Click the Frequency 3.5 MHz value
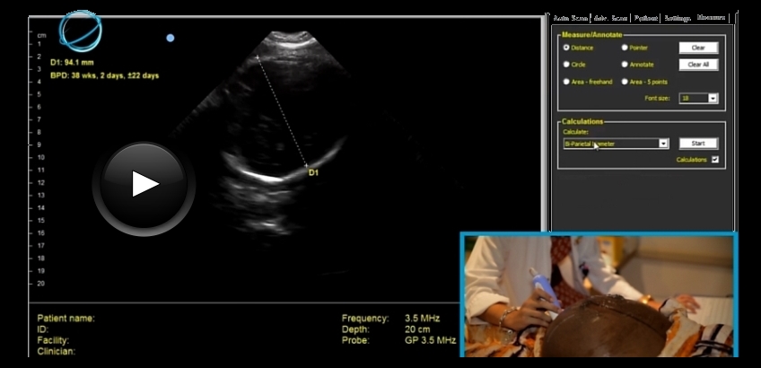The width and height of the screenshot is (761, 368). pyautogui.click(x=423, y=319)
